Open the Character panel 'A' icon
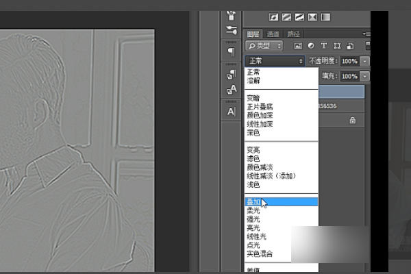 coord(231,111)
